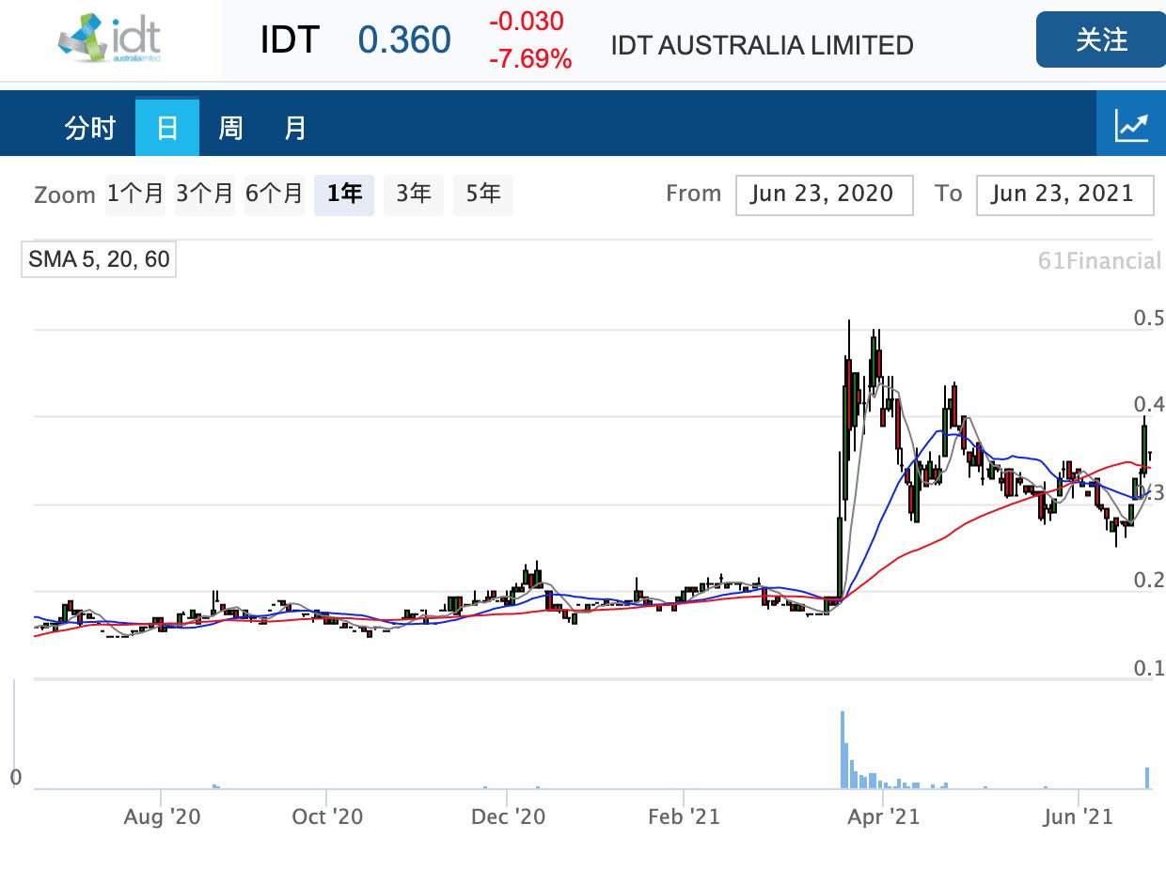The image size is (1166, 870).
Task: Switch to the 分时 intraday tab
Action: pyautogui.click(x=90, y=127)
